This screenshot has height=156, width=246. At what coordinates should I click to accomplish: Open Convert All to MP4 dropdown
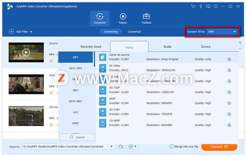[222, 32]
